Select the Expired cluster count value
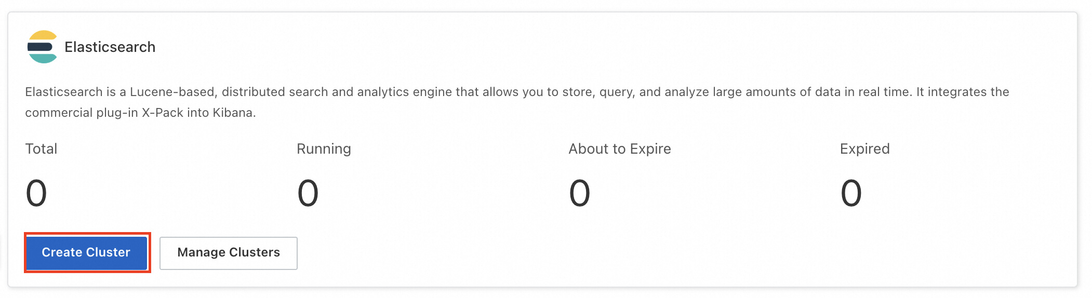Viewport: 1092px width, 298px height. [x=851, y=193]
